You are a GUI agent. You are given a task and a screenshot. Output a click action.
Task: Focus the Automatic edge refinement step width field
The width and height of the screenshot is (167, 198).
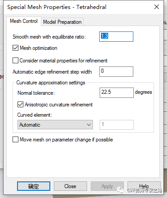(116, 71)
